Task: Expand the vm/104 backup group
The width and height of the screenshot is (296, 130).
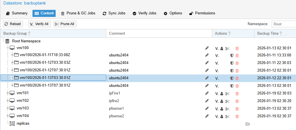Action: pyautogui.click(x=8, y=116)
